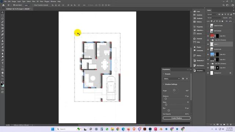Select the Lasso tool
This screenshot has height=132, width=235.
point(3,19)
